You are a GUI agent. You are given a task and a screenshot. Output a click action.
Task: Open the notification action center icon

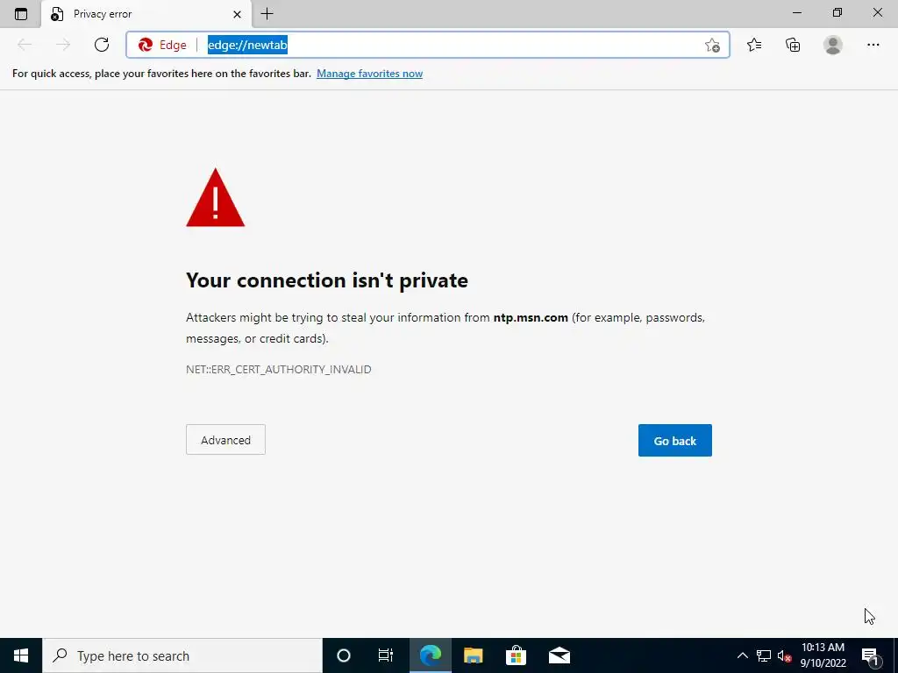click(x=869, y=655)
